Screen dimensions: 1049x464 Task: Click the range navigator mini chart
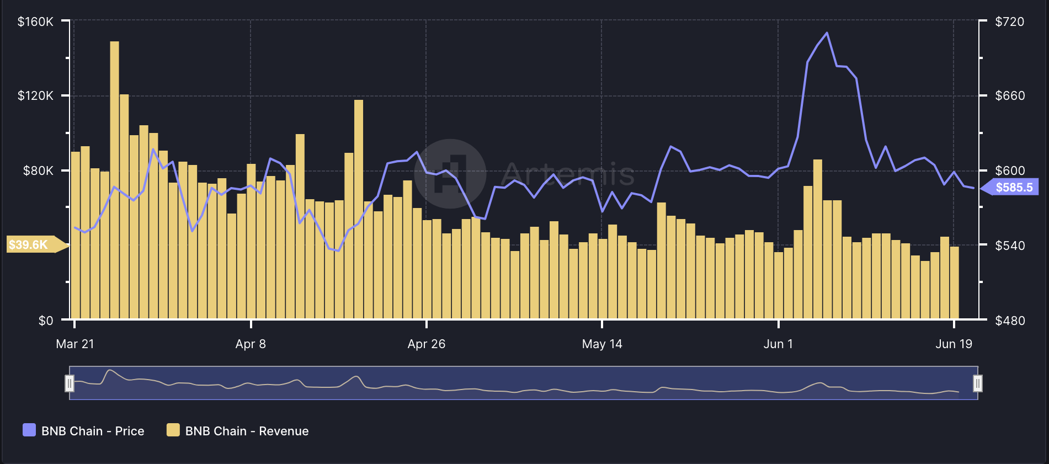(523, 383)
